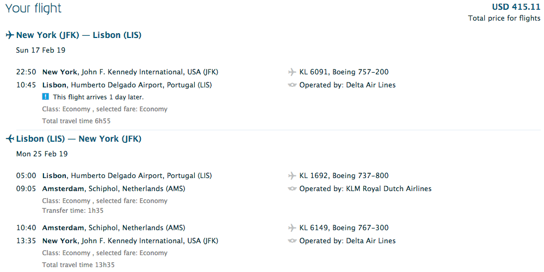Click the "This flight arrives 1 day later" notice
544x272 pixels.
(98, 97)
